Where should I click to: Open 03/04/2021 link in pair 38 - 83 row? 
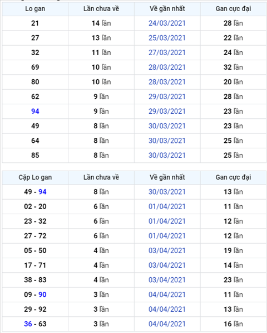[x=167, y=279]
